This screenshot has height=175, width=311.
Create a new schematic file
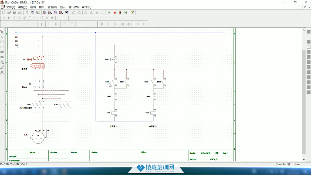[x=4, y=12]
